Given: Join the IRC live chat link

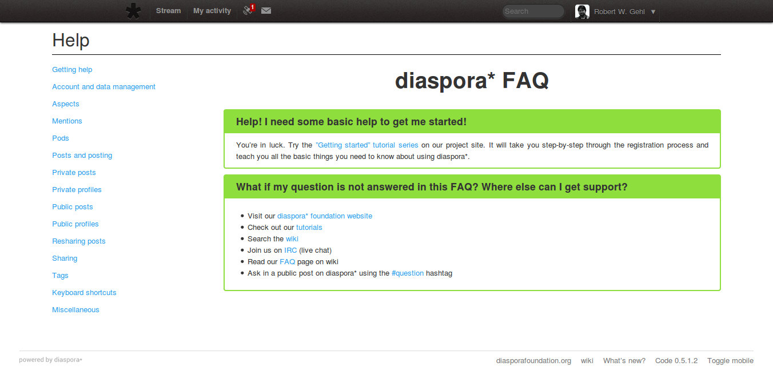Looking at the screenshot, I should (290, 250).
